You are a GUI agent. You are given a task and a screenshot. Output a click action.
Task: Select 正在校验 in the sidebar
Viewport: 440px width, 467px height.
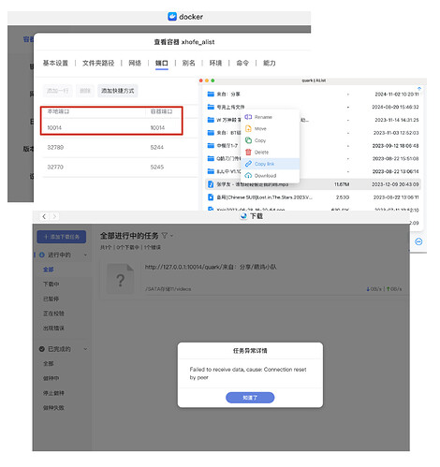click(x=53, y=314)
